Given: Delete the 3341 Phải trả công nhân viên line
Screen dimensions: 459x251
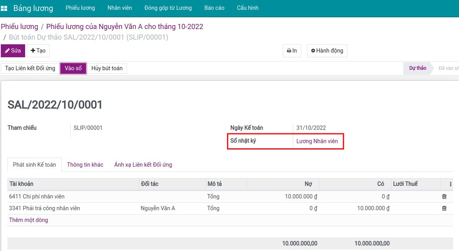Looking at the screenshot, I should (x=444, y=208).
